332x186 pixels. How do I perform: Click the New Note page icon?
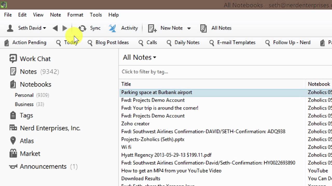(152, 28)
